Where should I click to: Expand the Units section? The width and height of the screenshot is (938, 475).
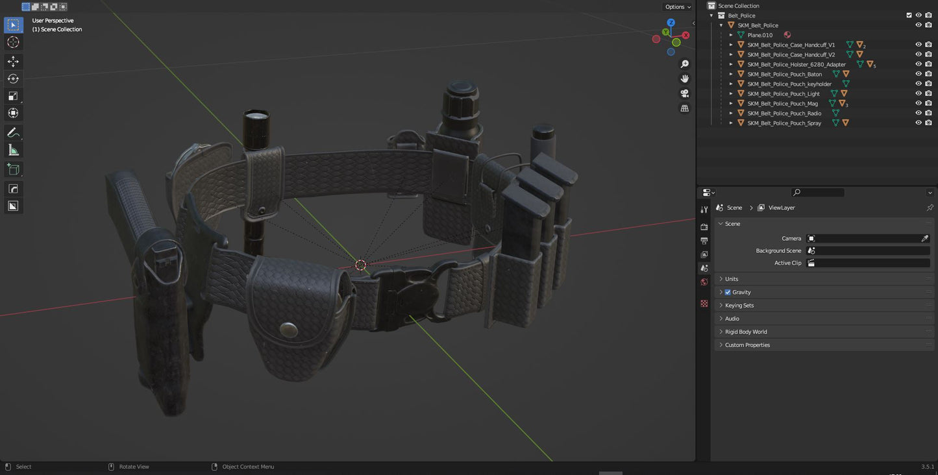click(732, 279)
